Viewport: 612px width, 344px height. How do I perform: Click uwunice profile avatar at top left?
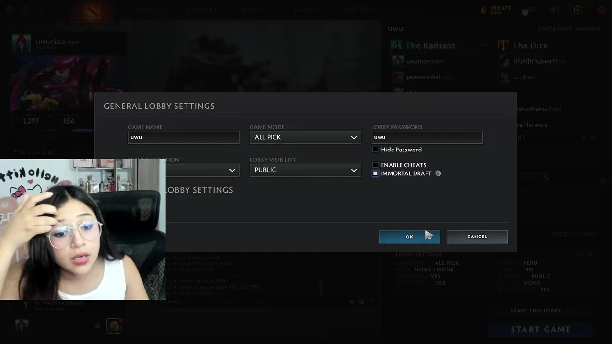coord(22,44)
